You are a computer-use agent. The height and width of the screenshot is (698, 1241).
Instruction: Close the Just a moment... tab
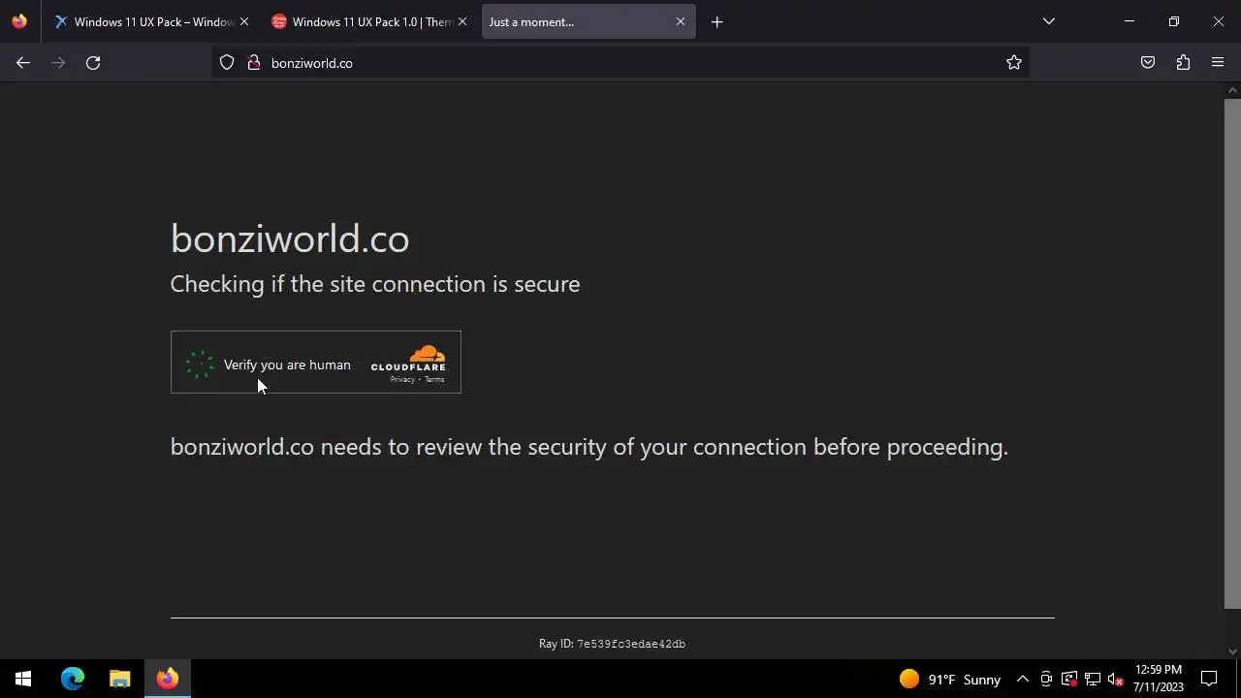click(681, 21)
